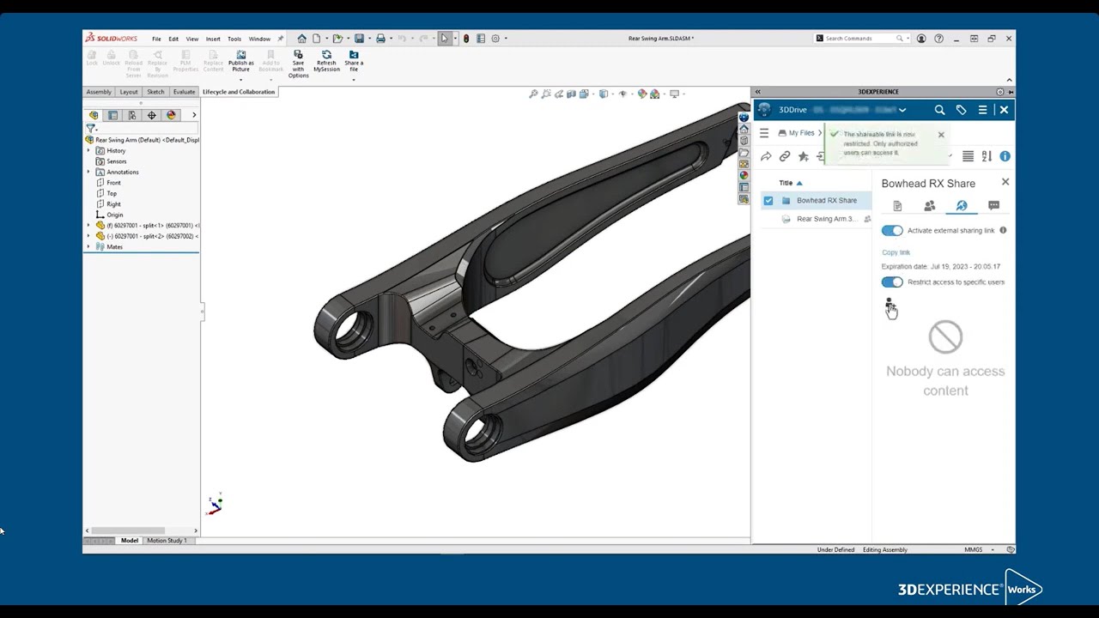Click the tree filter funnel icon
This screenshot has width=1099, height=618.
[x=90, y=129]
